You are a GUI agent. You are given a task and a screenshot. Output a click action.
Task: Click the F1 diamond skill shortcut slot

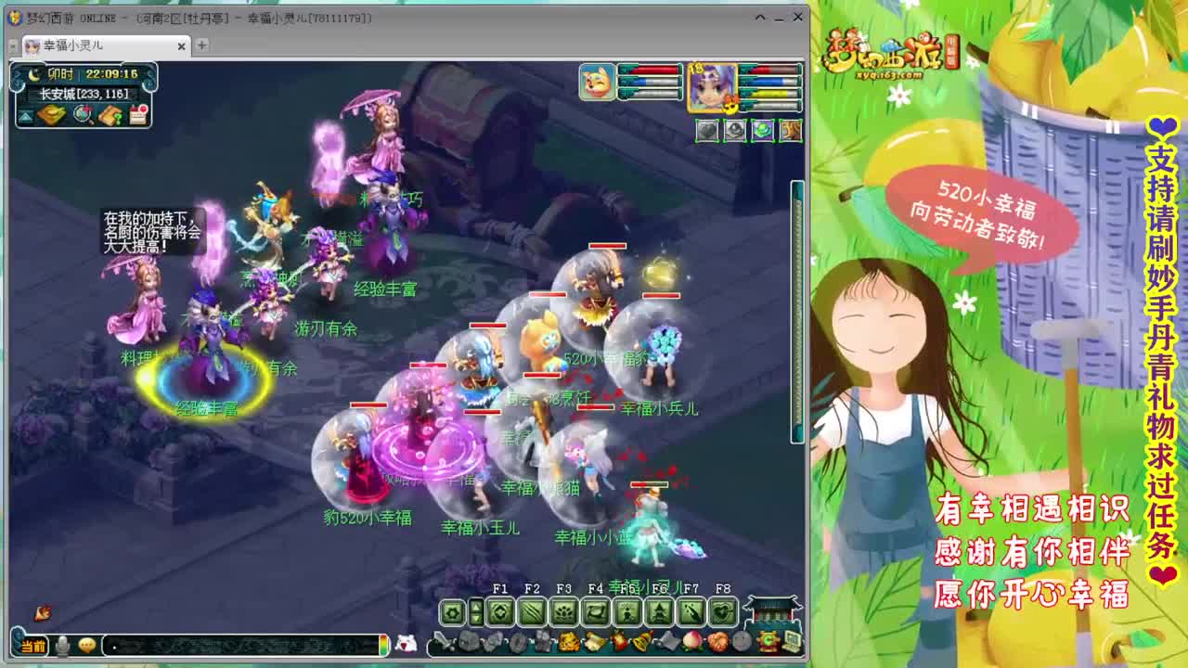pyautogui.click(x=500, y=611)
